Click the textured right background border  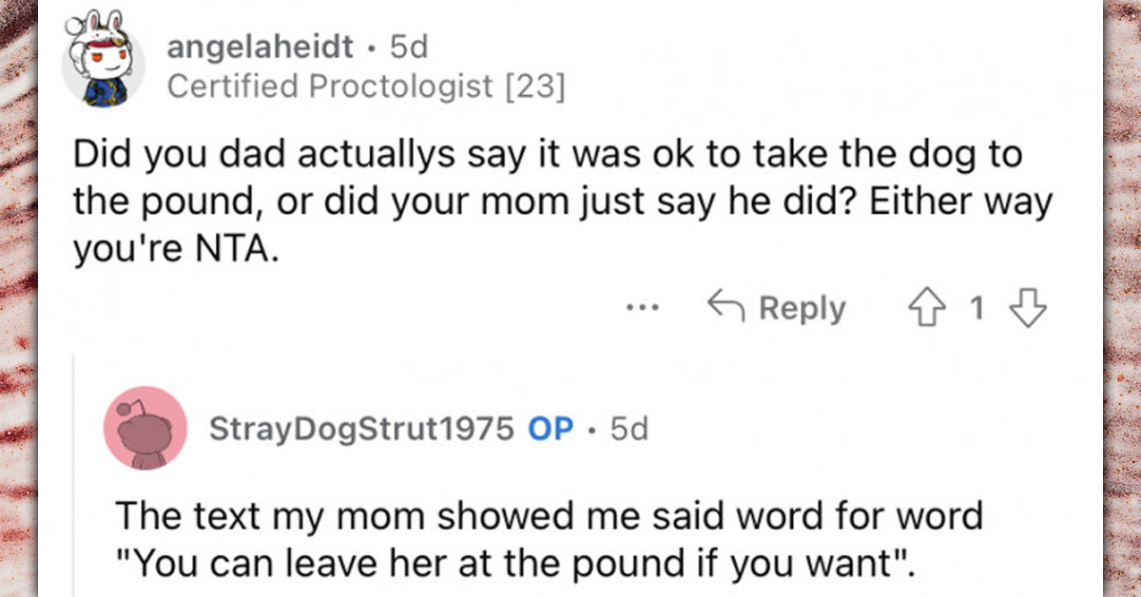(1122, 298)
